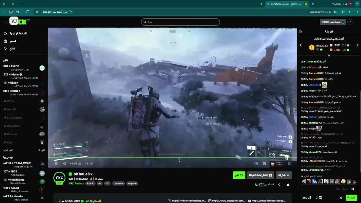Image resolution: width=361 pixels, height=203 pixels.
Task: Click the Levelone stream tag
Action: (118, 183)
